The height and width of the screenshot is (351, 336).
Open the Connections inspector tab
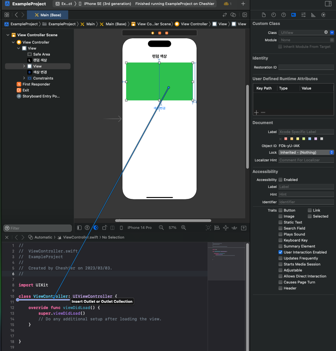coord(323,15)
